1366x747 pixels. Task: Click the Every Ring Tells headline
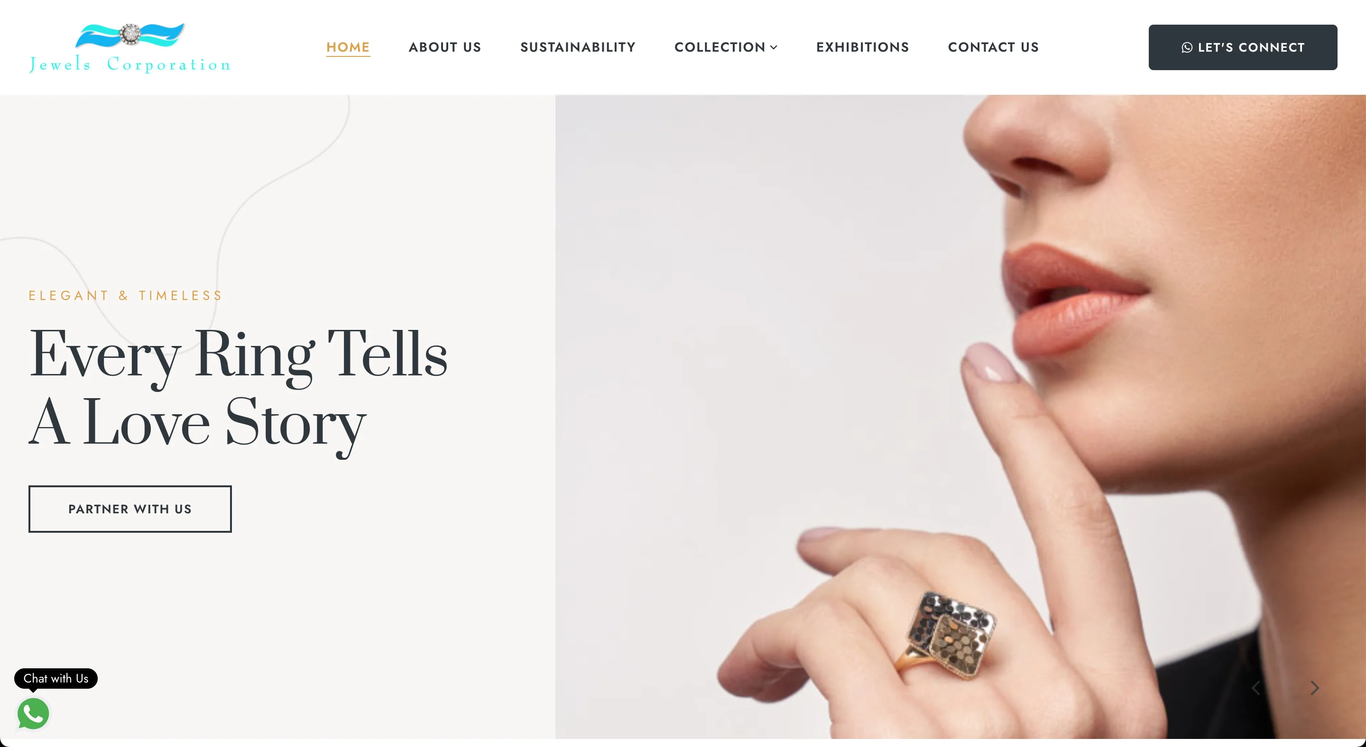(x=238, y=355)
